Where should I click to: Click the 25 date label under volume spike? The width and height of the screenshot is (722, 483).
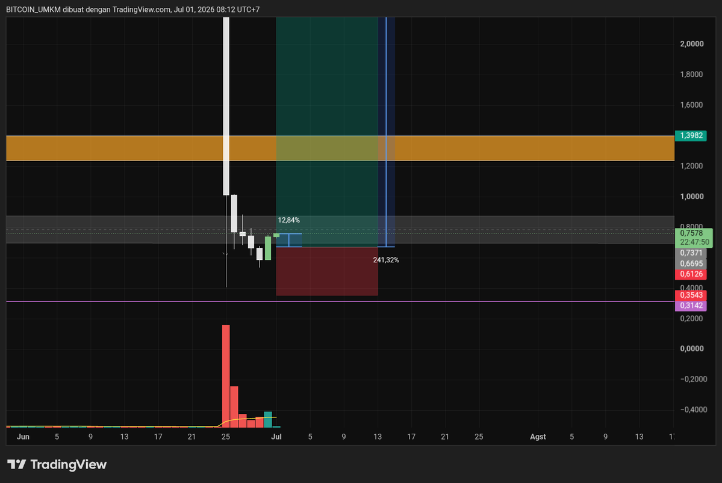pos(226,437)
